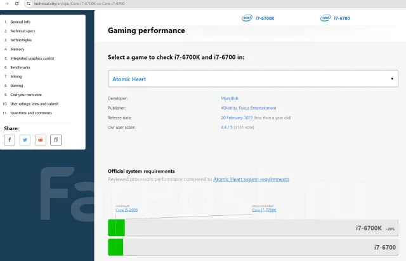Viewport: 406px width, 261px height.
Task: Go forward in browser history
Action: pos(7,4)
